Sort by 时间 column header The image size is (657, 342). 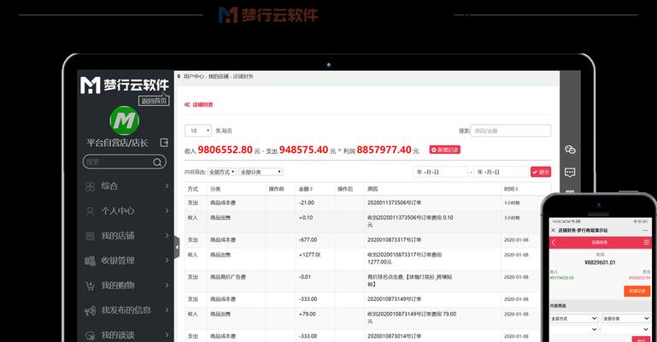click(x=511, y=189)
